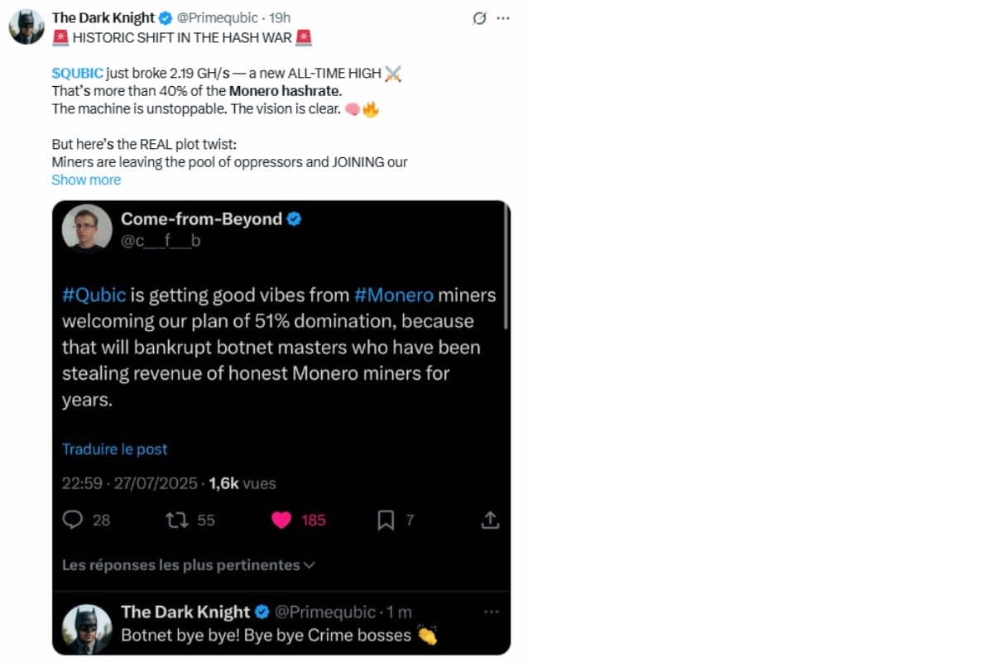993x662 pixels.
Task: Open the @Primequbic handle in the header
Action: (218, 18)
